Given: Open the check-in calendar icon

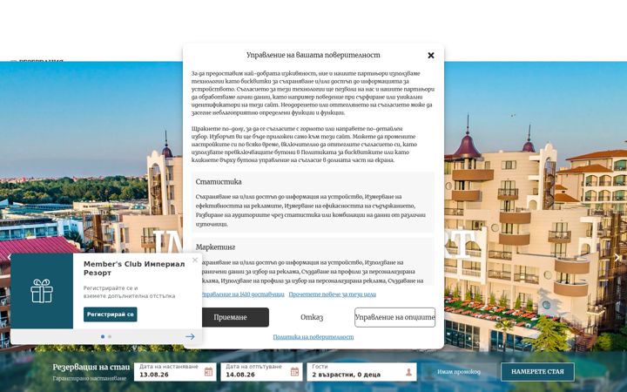Looking at the screenshot, I should coord(208,372).
